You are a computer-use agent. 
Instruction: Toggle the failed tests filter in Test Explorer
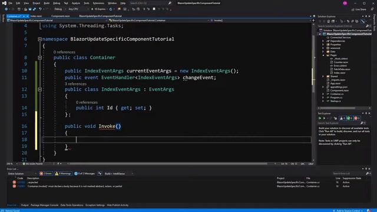point(357,118)
